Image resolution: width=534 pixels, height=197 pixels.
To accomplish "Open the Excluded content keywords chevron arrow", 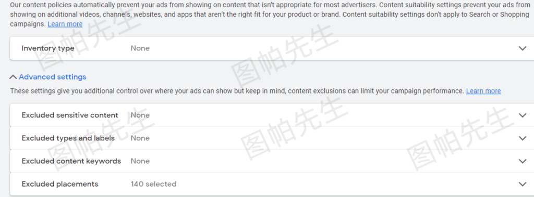I will 523,161.
